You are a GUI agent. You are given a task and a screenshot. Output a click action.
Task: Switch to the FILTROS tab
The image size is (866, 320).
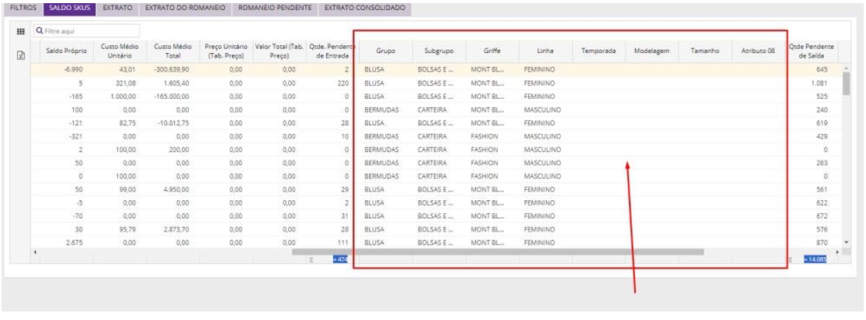[x=23, y=9]
